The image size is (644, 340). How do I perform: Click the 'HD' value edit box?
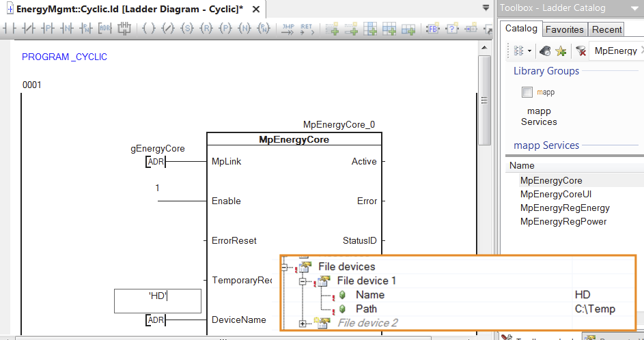pyautogui.click(x=157, y=301)
